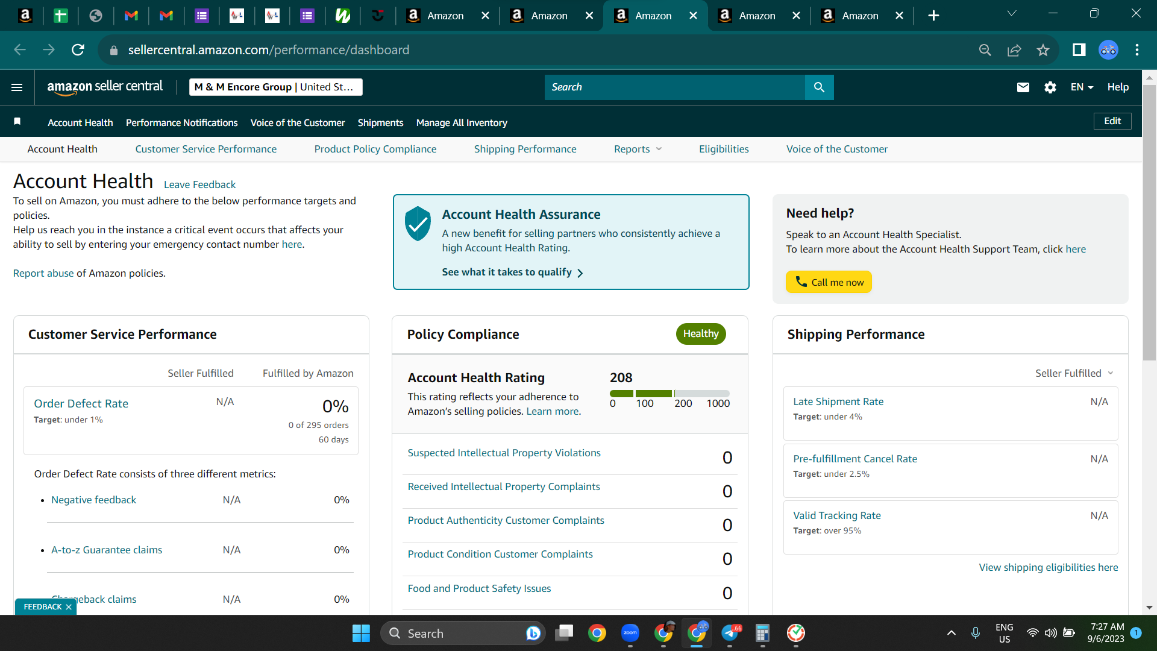Open Suspected Intellectual Property Violations
This screenshot has height=651, width=1157.
point(504,453)
